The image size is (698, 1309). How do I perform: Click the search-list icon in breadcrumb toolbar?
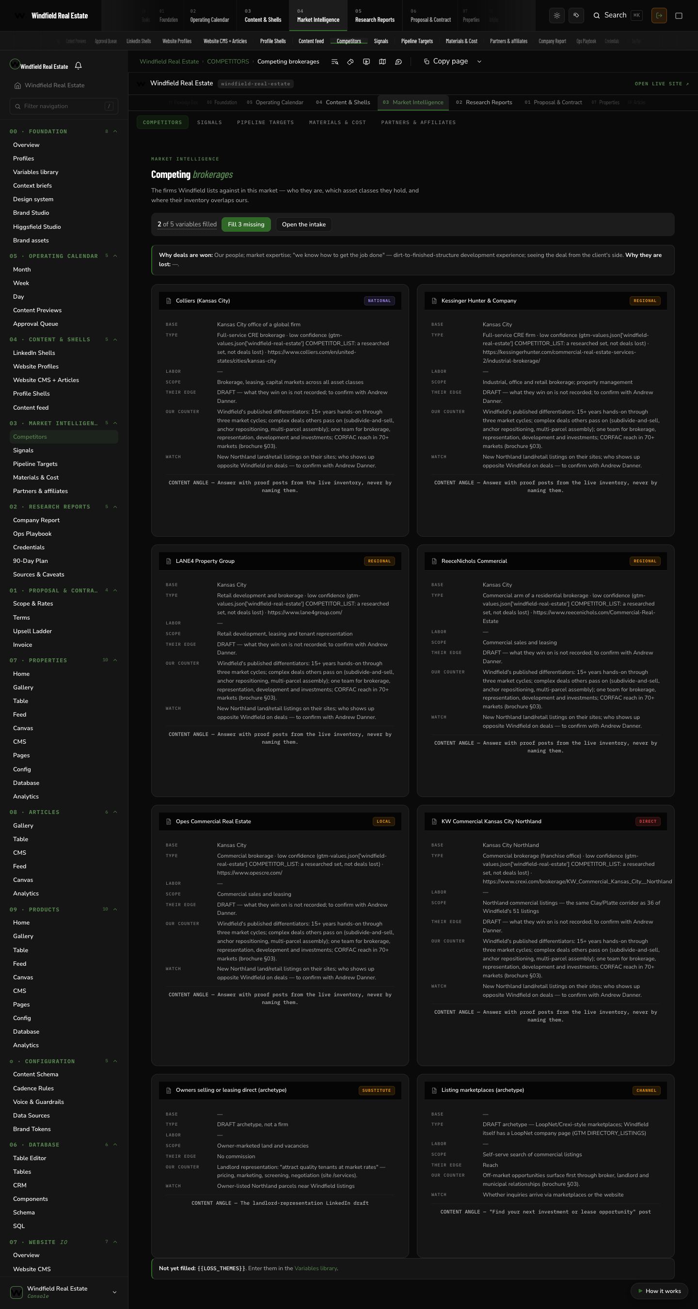pos(335,62)
